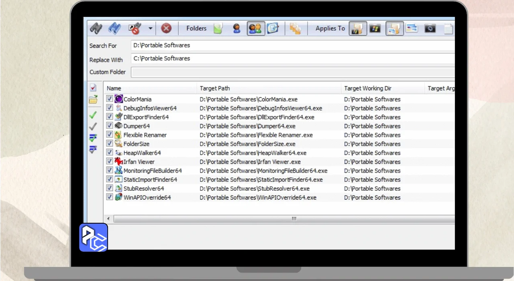The width and height of the screenshot is (514, 281).
Task: Click the Replace With input field
Action: [x=293, y=59]
